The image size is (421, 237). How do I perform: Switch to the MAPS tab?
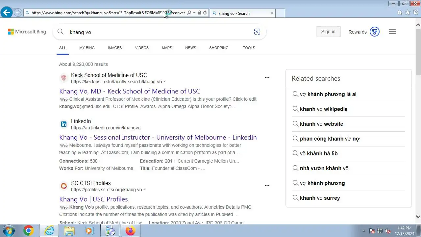[x=167, y=48]
